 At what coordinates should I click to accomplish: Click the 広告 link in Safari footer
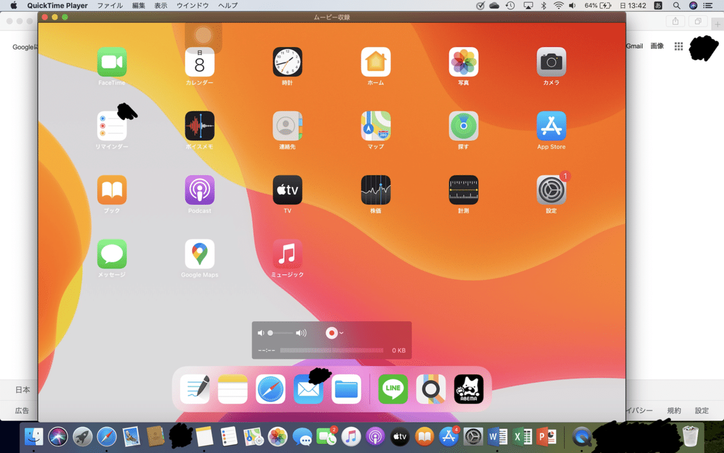click(x=22, y=411)
